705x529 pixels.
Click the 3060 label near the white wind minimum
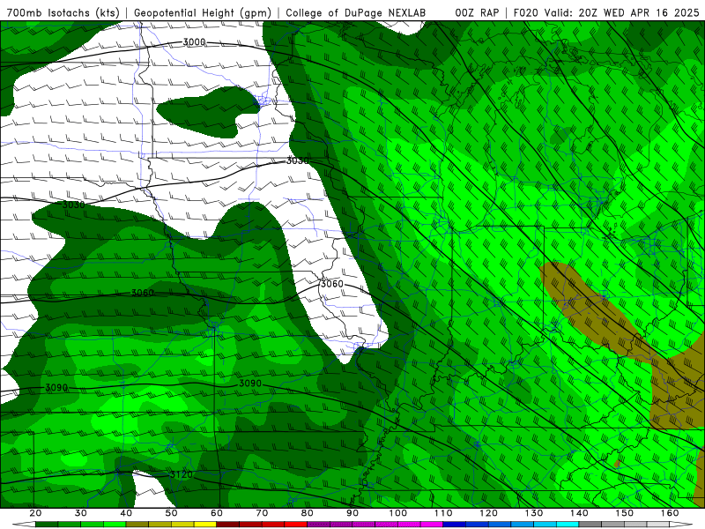click(x=332, y=284)
